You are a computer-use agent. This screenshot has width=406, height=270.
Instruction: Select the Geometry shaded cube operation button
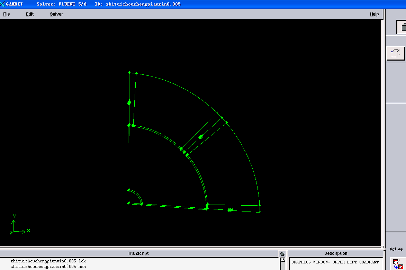[x=402, y=27]
